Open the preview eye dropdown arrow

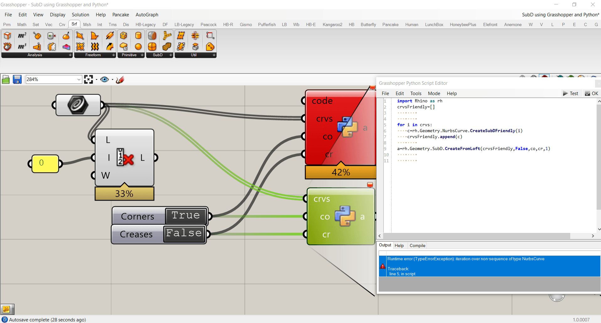pyautogui.click(x=112, y=79)
